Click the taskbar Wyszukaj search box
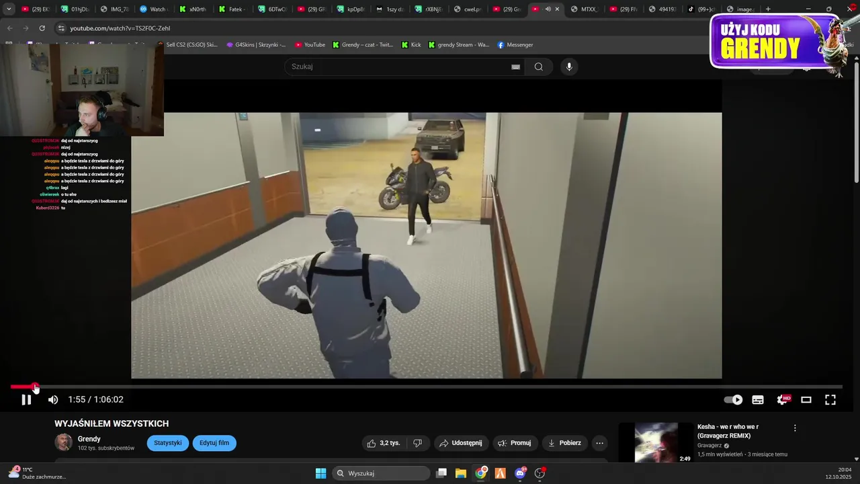The width and height of the screenshot is (860, 484). click(x=382, y=473)
